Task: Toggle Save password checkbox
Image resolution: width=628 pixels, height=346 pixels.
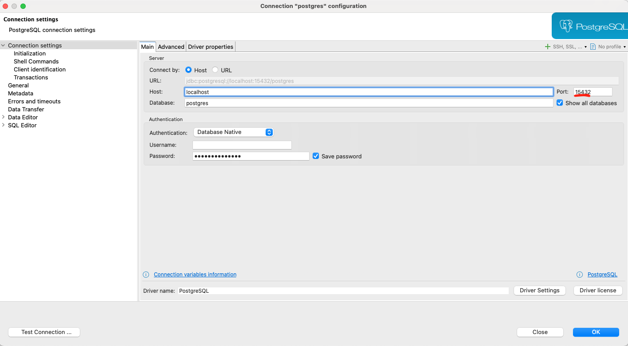Action: (316, 156)
